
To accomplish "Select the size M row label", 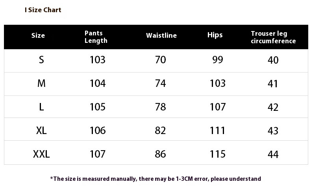I will 41,83.
